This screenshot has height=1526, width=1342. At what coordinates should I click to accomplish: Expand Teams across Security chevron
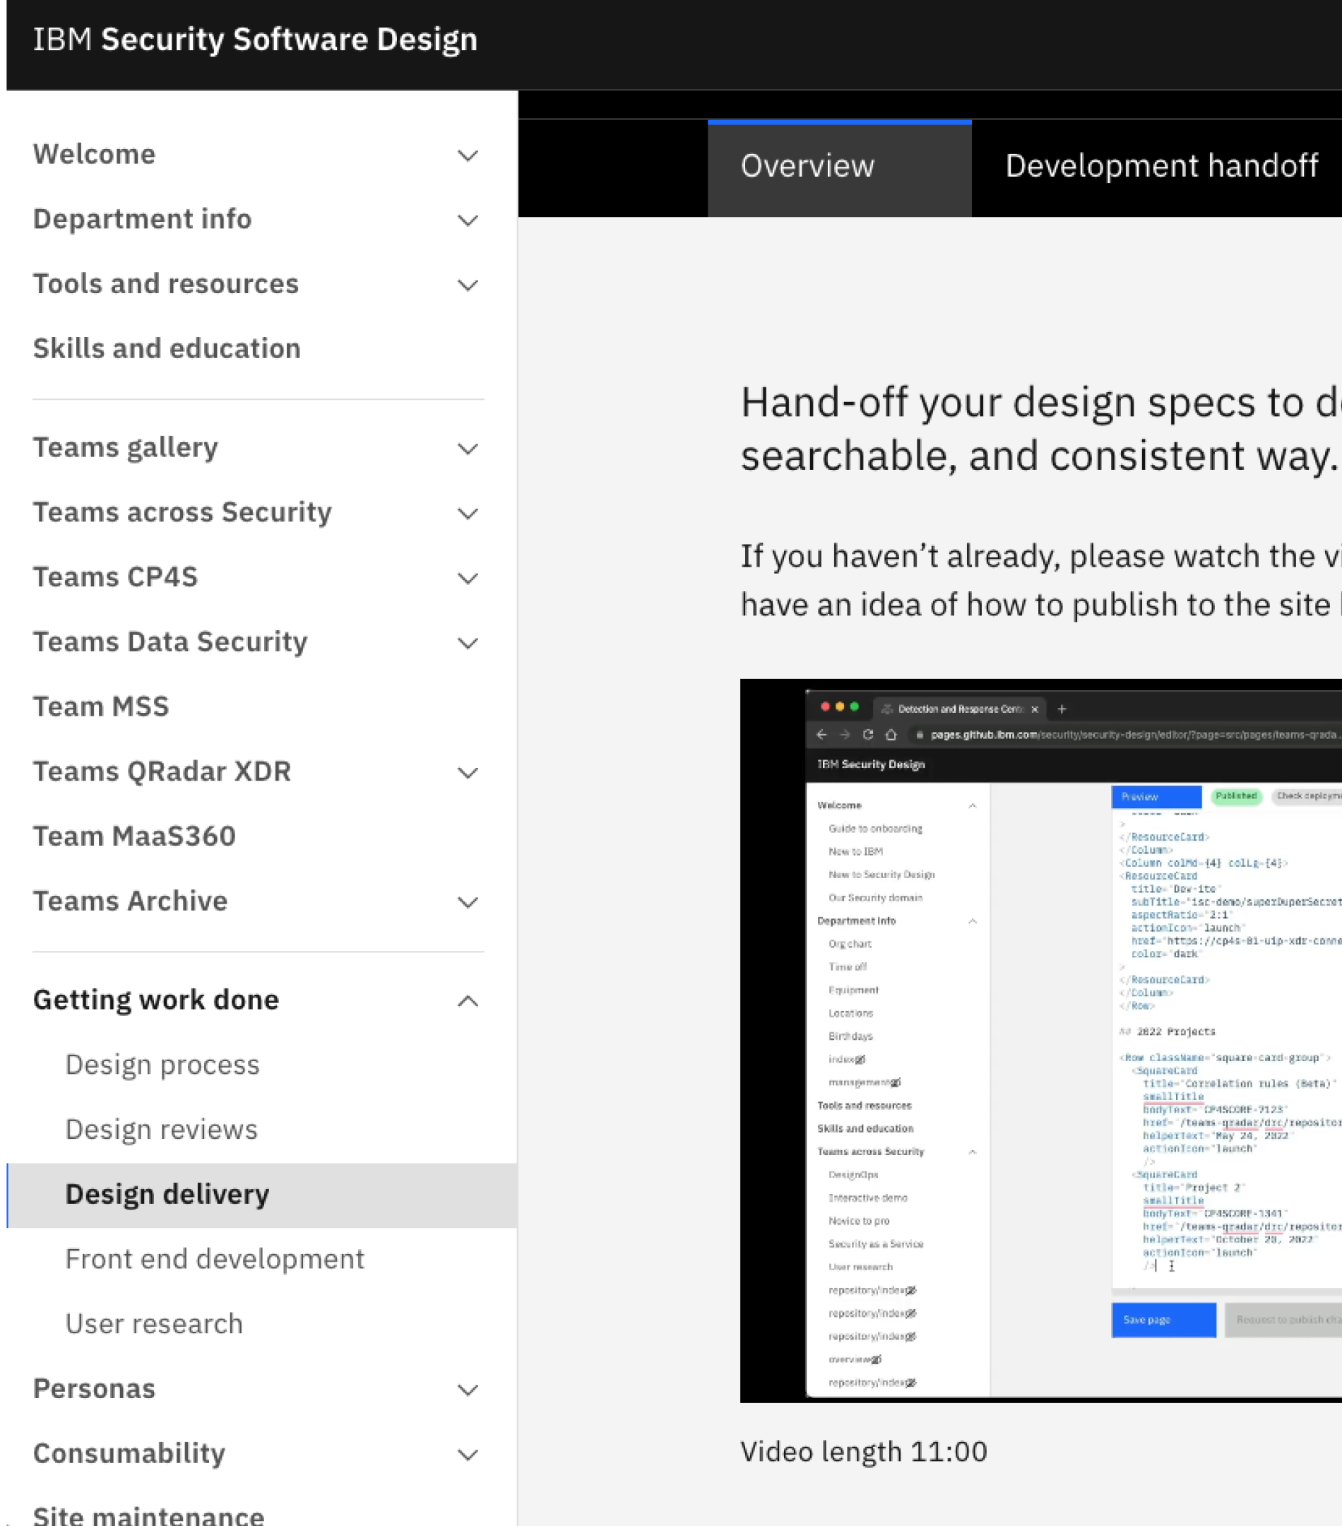pyautogui.click(x=468, y=514)
